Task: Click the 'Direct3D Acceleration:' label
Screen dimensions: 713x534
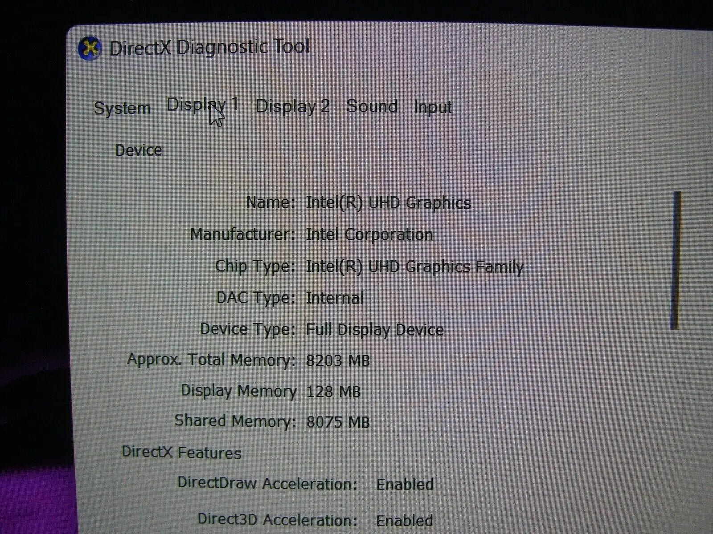Action: click(277, 519)
